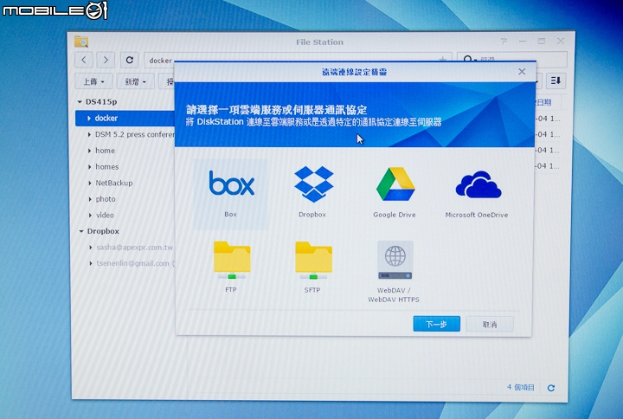Click the File Station back arrow
Screen dimensions: 623x419
[x=84, y=60]
